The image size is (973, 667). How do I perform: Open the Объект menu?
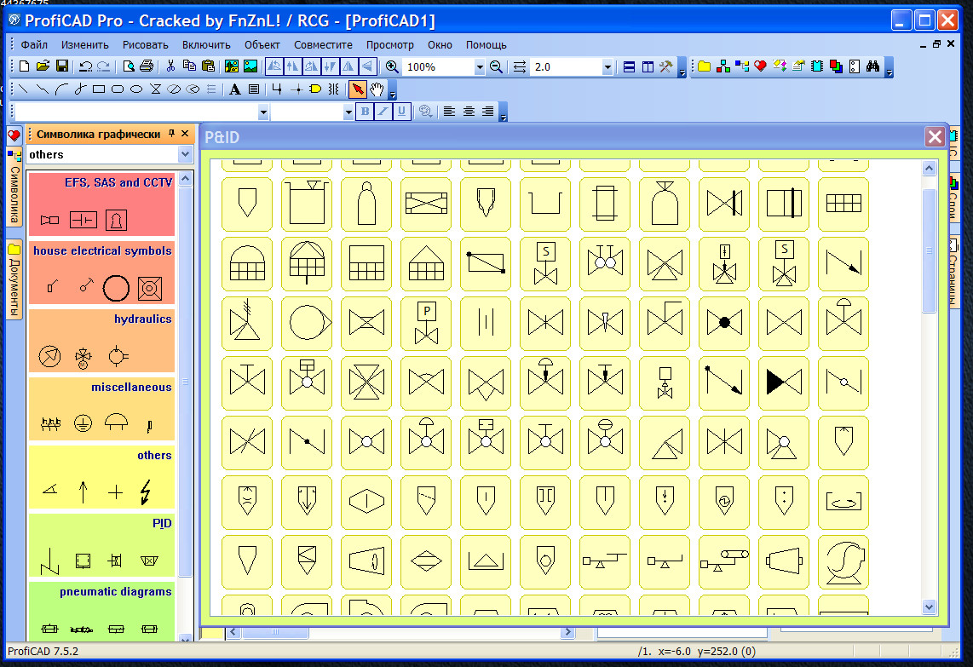click(x=262, y=44)
